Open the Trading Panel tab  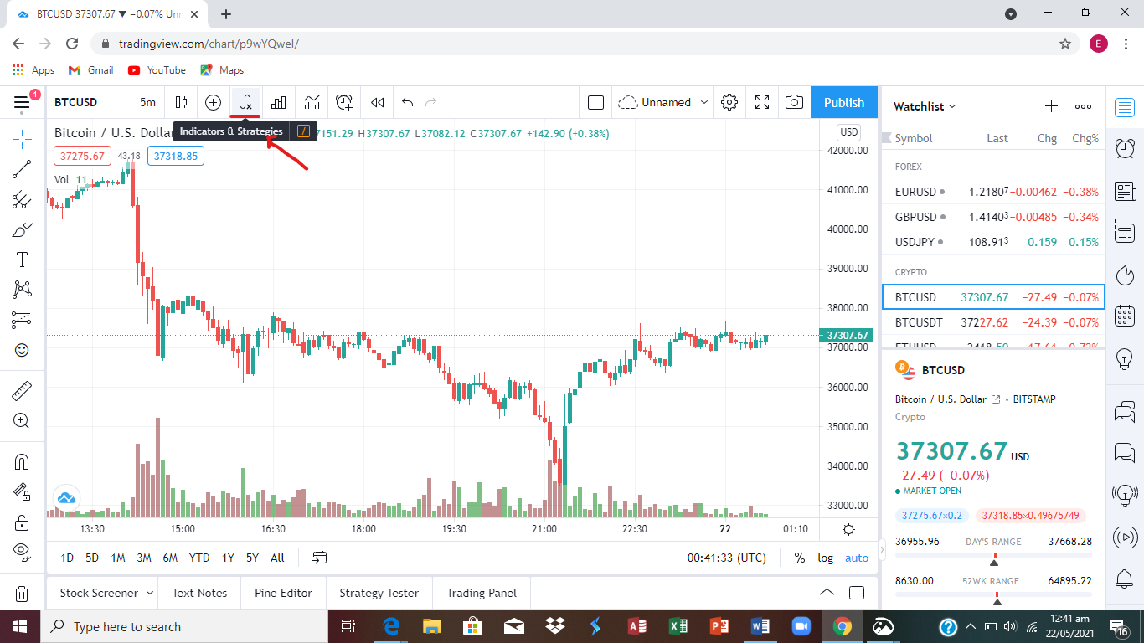point(481,593)
